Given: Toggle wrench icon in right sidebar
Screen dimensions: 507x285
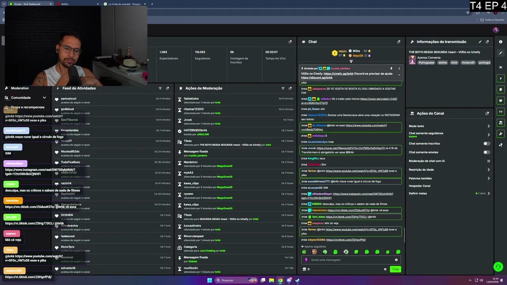Looking at the screenshot, I should pyautogui.click(x=501, y=134).
